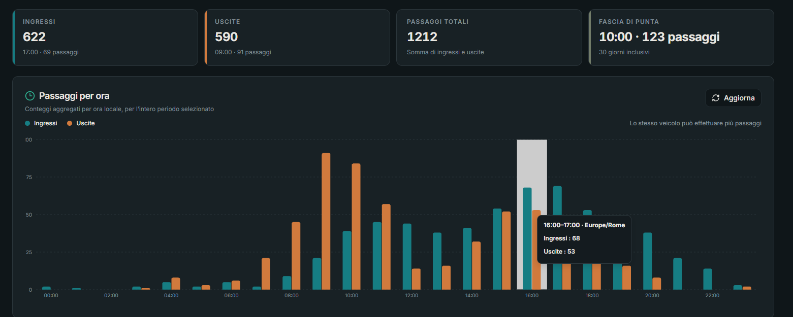The image size is (793, 317).
Task: Click the orange Uscite bar at 08:00
Action: (296, 256)
